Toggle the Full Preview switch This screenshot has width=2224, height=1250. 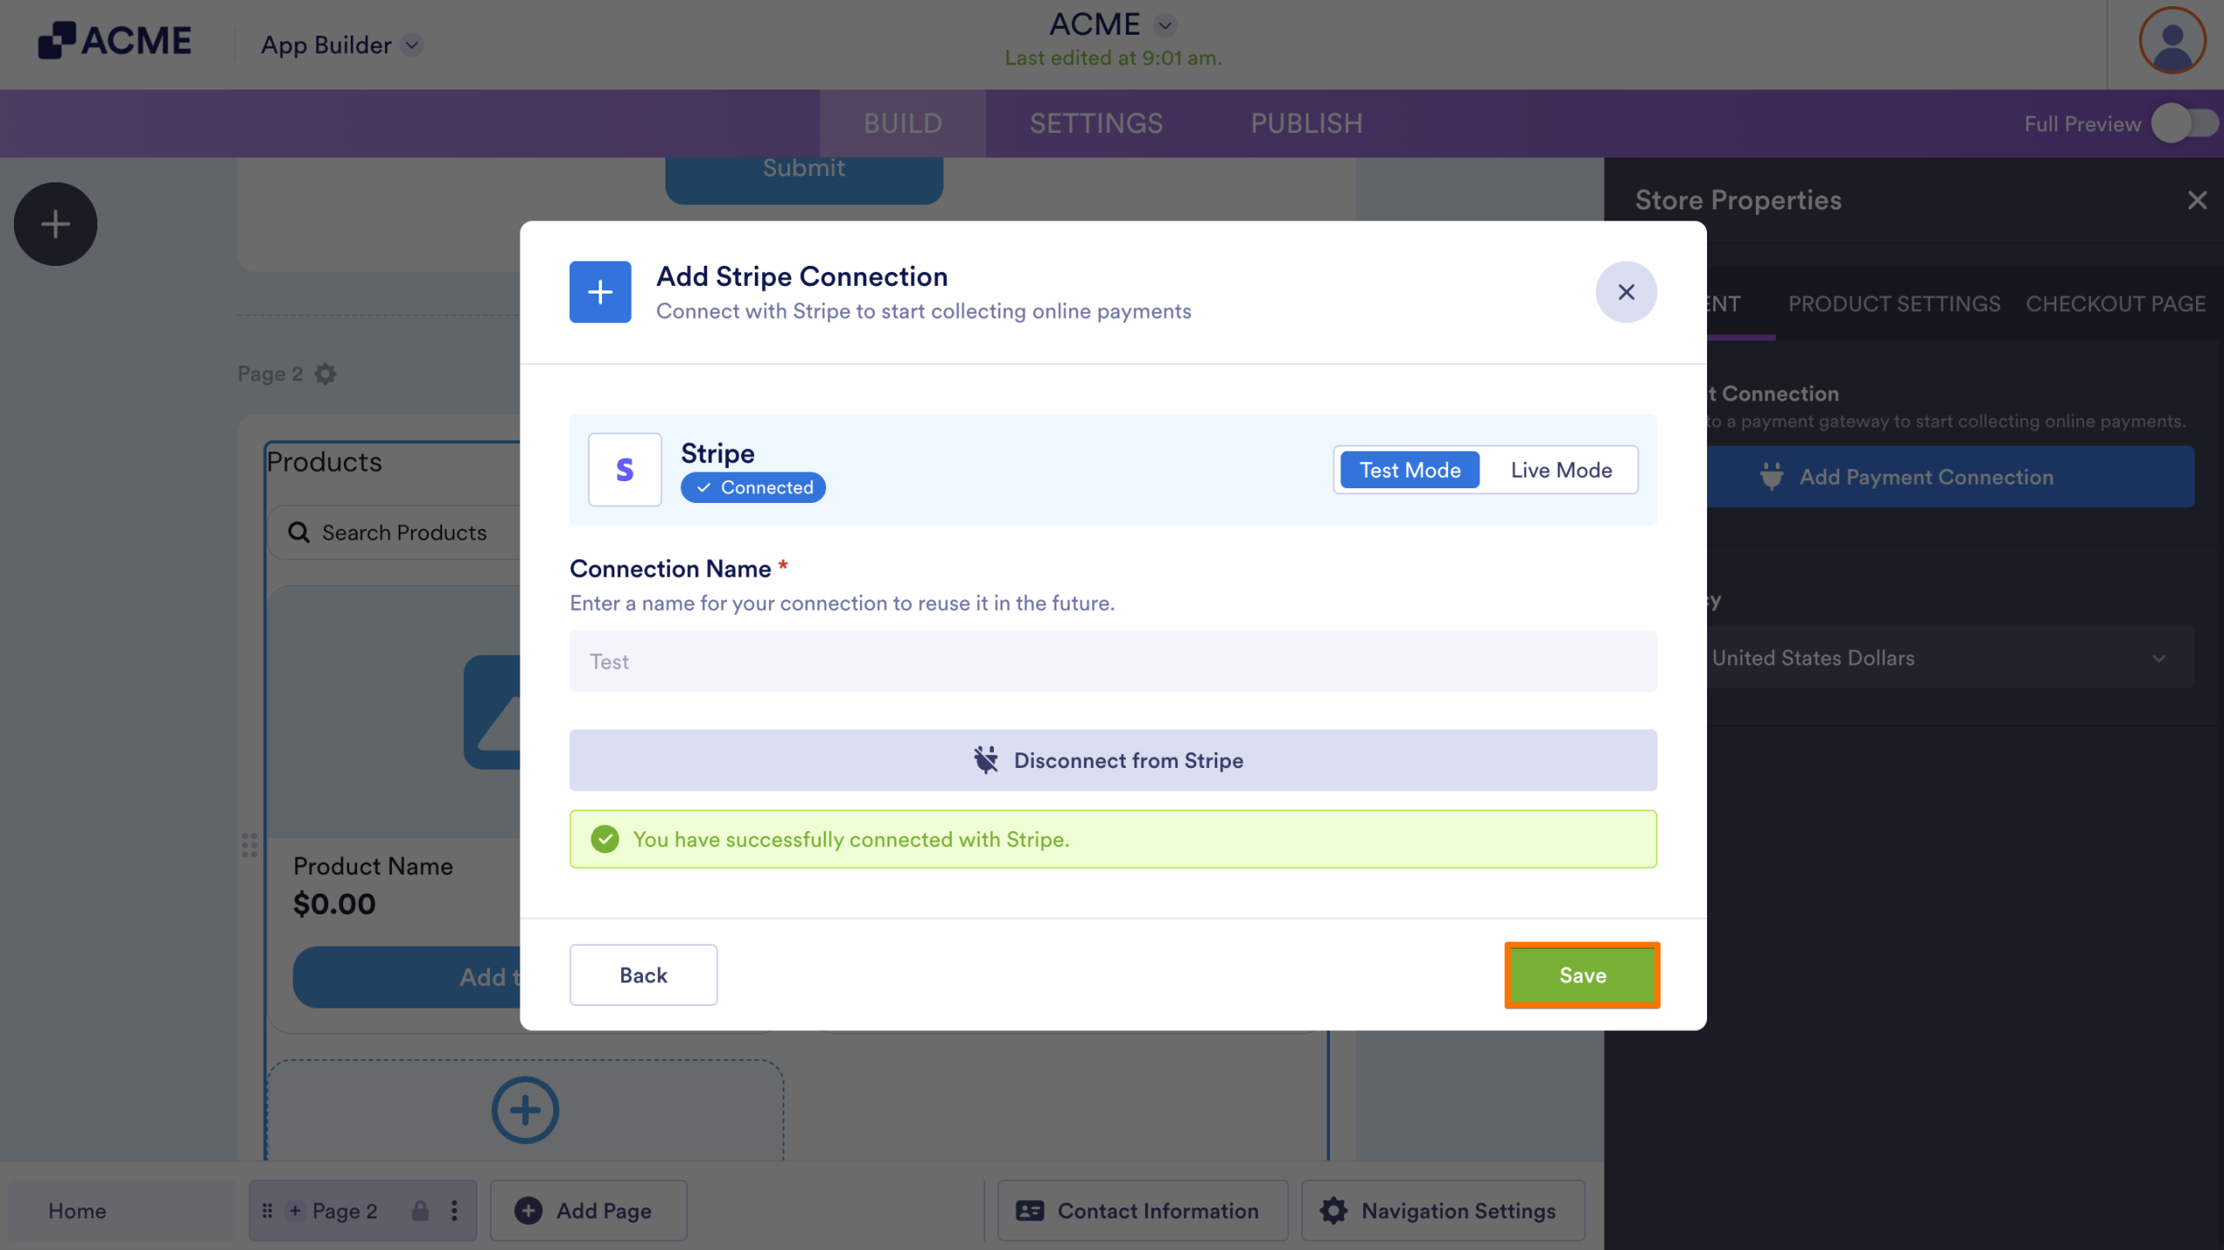click(x=2184, y=123)
